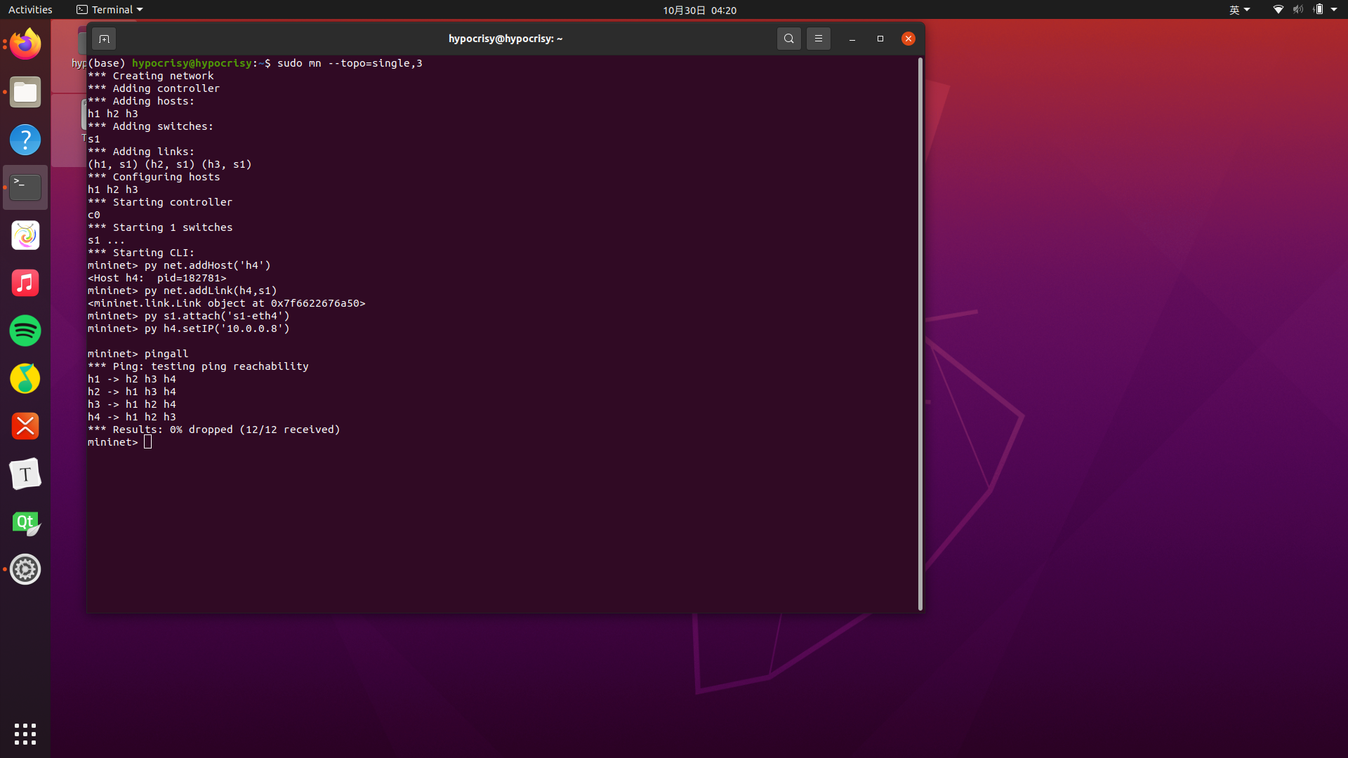Expand the Terminal app menu
The image size is (1348, 758).
[x=110, y=10]
